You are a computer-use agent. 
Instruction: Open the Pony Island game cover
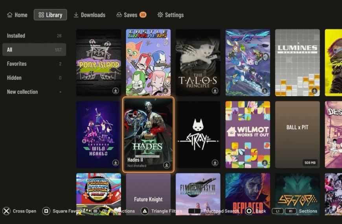click(x=99, y=62)
